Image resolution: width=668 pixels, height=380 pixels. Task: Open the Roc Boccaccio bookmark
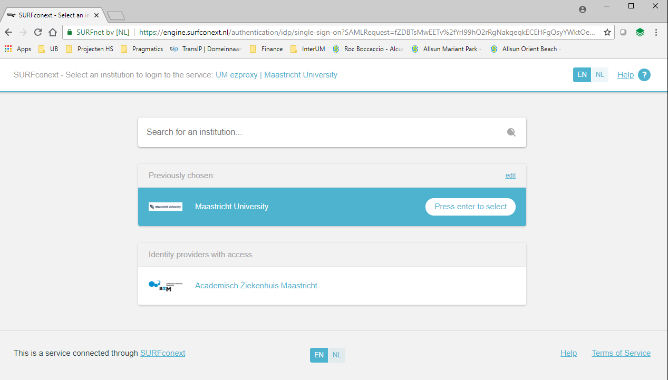point(368,49)
